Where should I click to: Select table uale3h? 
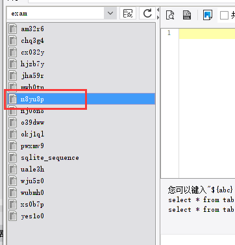(81, 169)
